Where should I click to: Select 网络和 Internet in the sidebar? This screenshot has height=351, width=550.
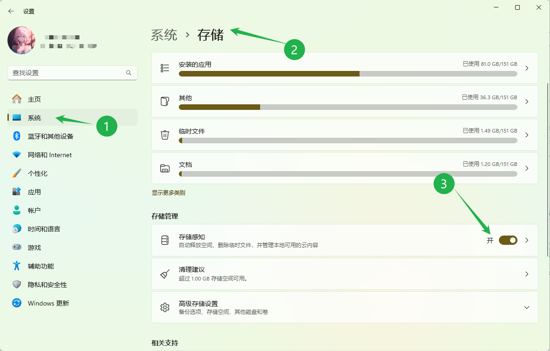tap(72, 155)
